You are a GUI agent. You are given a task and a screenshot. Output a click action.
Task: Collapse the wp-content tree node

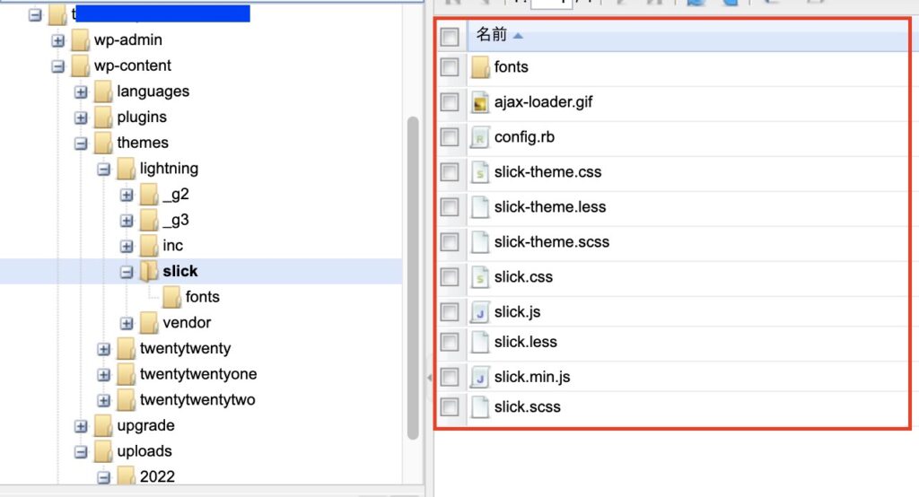pos(58,66)
